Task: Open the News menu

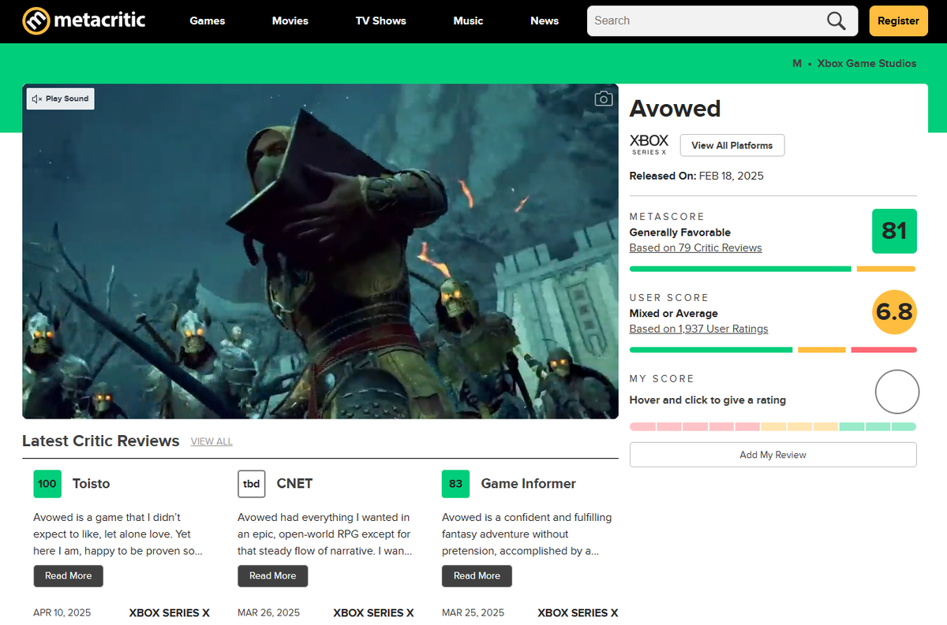Action: click(x=545, y=21)
